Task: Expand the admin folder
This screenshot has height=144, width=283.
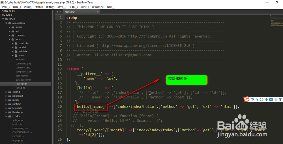Action: (x=9, y=27)
